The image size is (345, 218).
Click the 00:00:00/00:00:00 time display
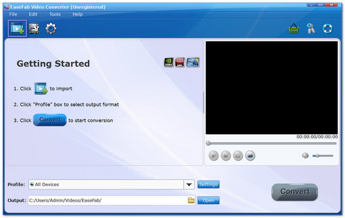click(x=317, y=137)
